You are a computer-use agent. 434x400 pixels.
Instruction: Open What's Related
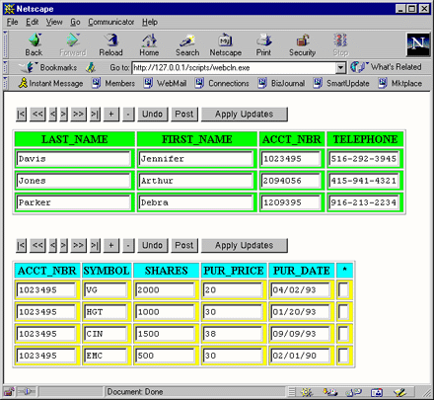[x=386, y=67]
